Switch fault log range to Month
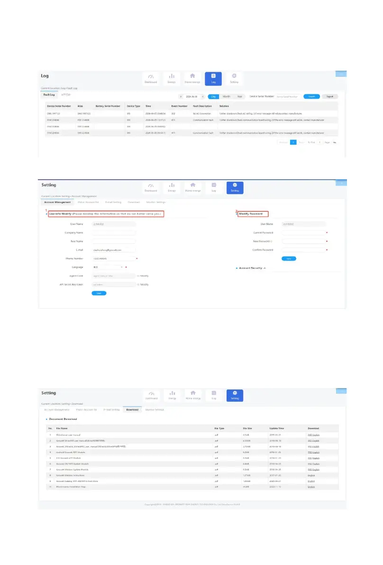The height and width of the screenshot is (565, 383). [x=227, y=96]
